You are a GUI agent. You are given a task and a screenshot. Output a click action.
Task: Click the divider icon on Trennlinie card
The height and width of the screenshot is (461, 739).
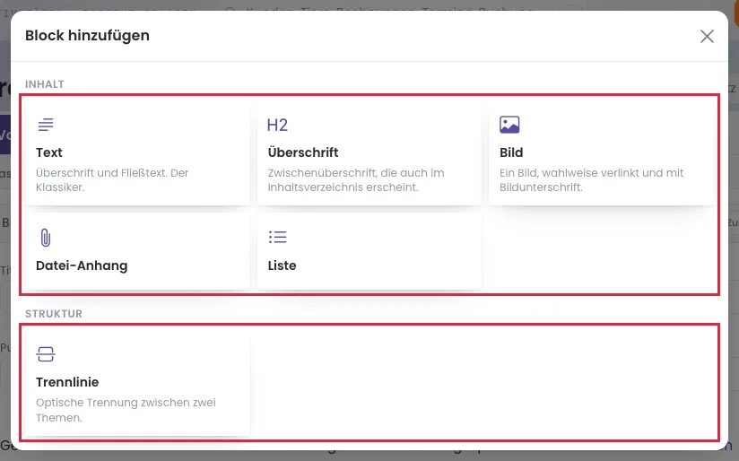click(x=46, y=354)
